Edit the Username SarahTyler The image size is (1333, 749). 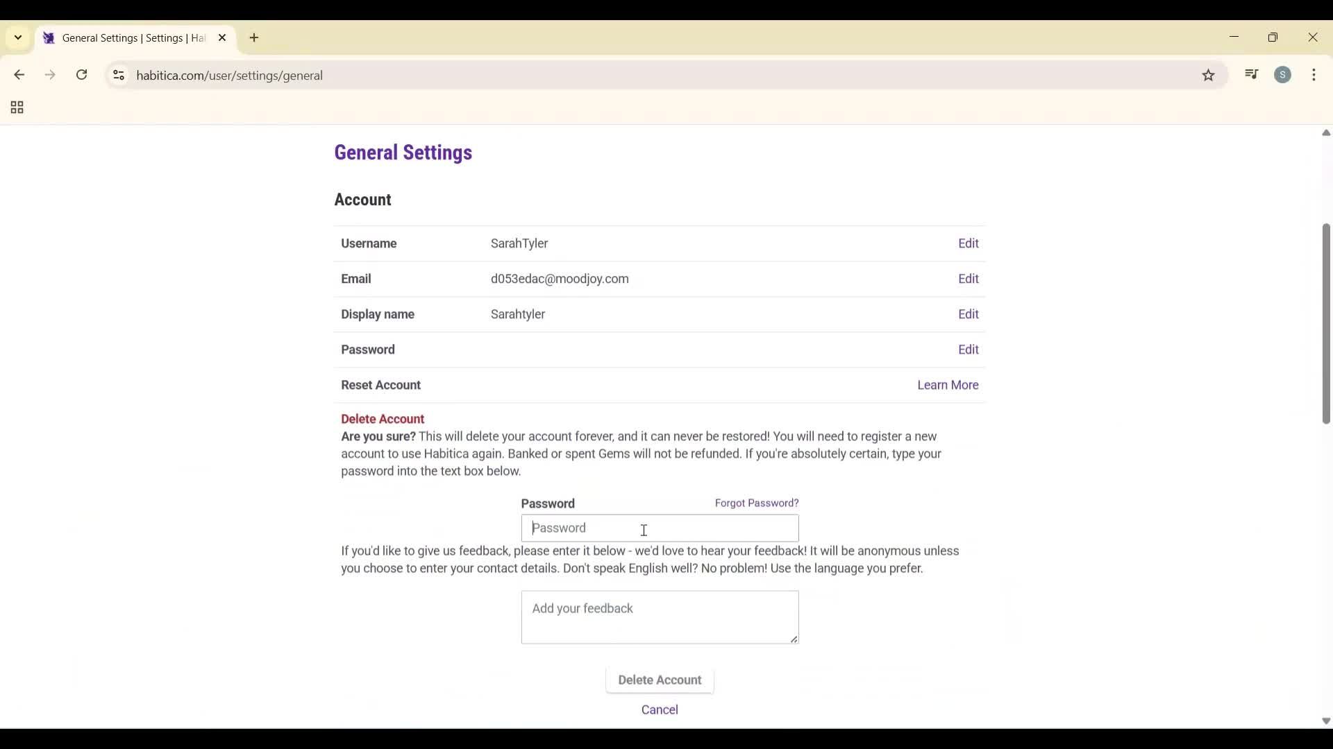coord(968,243)
